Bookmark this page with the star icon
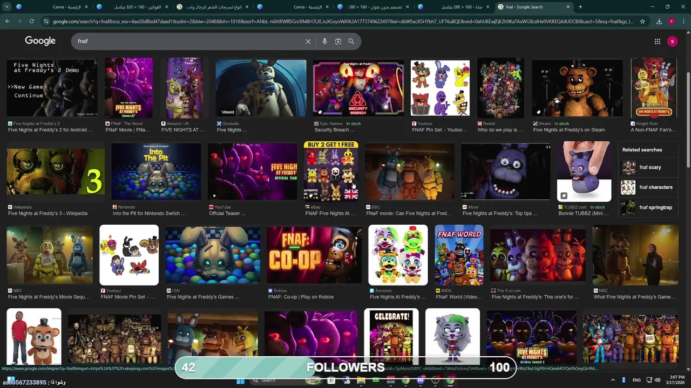Viewport: 691px width, 388px height. tap(642, 22)
